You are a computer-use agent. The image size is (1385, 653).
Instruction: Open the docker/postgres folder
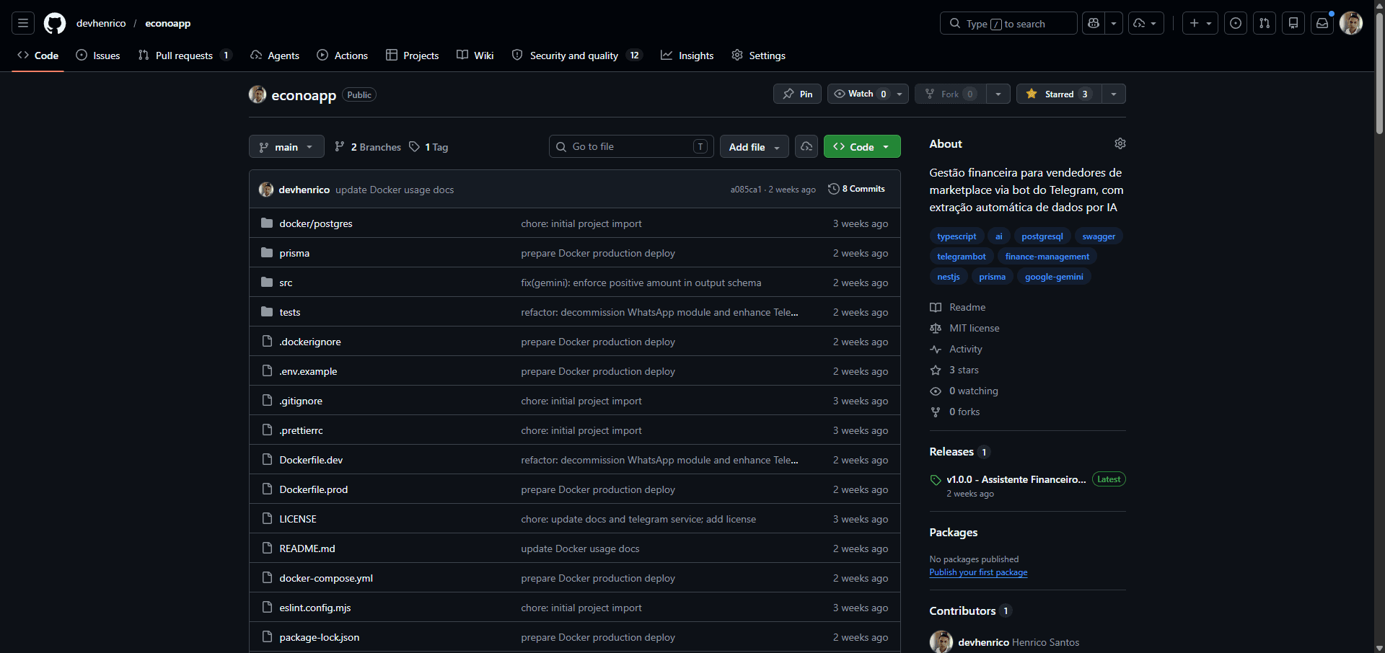316,223
